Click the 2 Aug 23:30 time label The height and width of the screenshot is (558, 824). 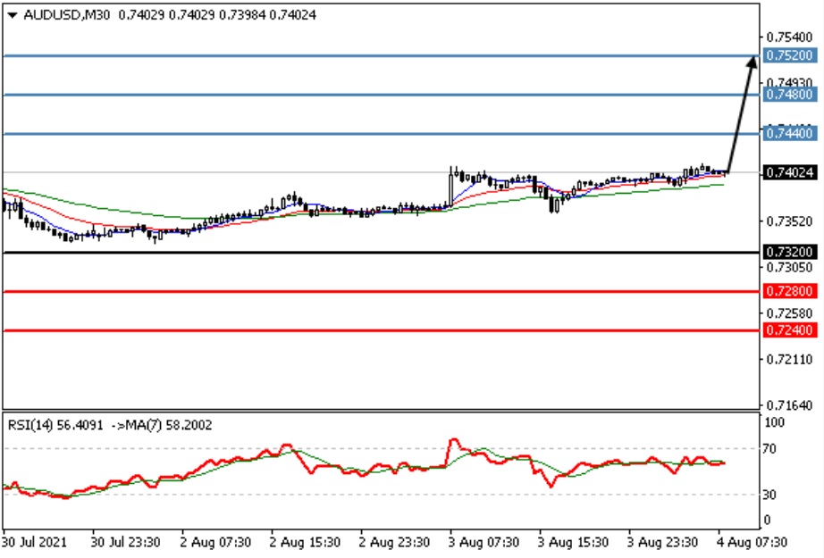coord(394,542)
